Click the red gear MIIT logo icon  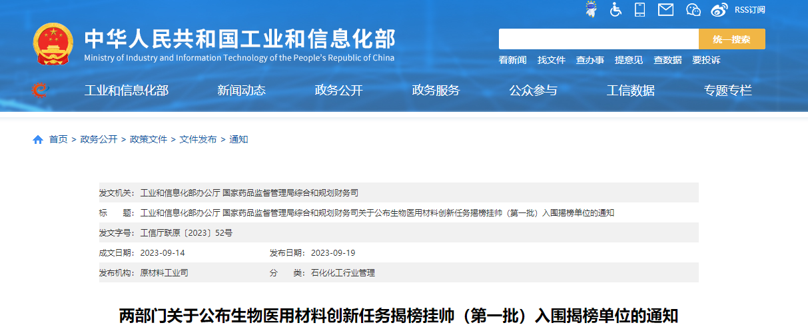point(41,90)
